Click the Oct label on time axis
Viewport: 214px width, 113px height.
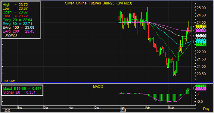point(45,108)
